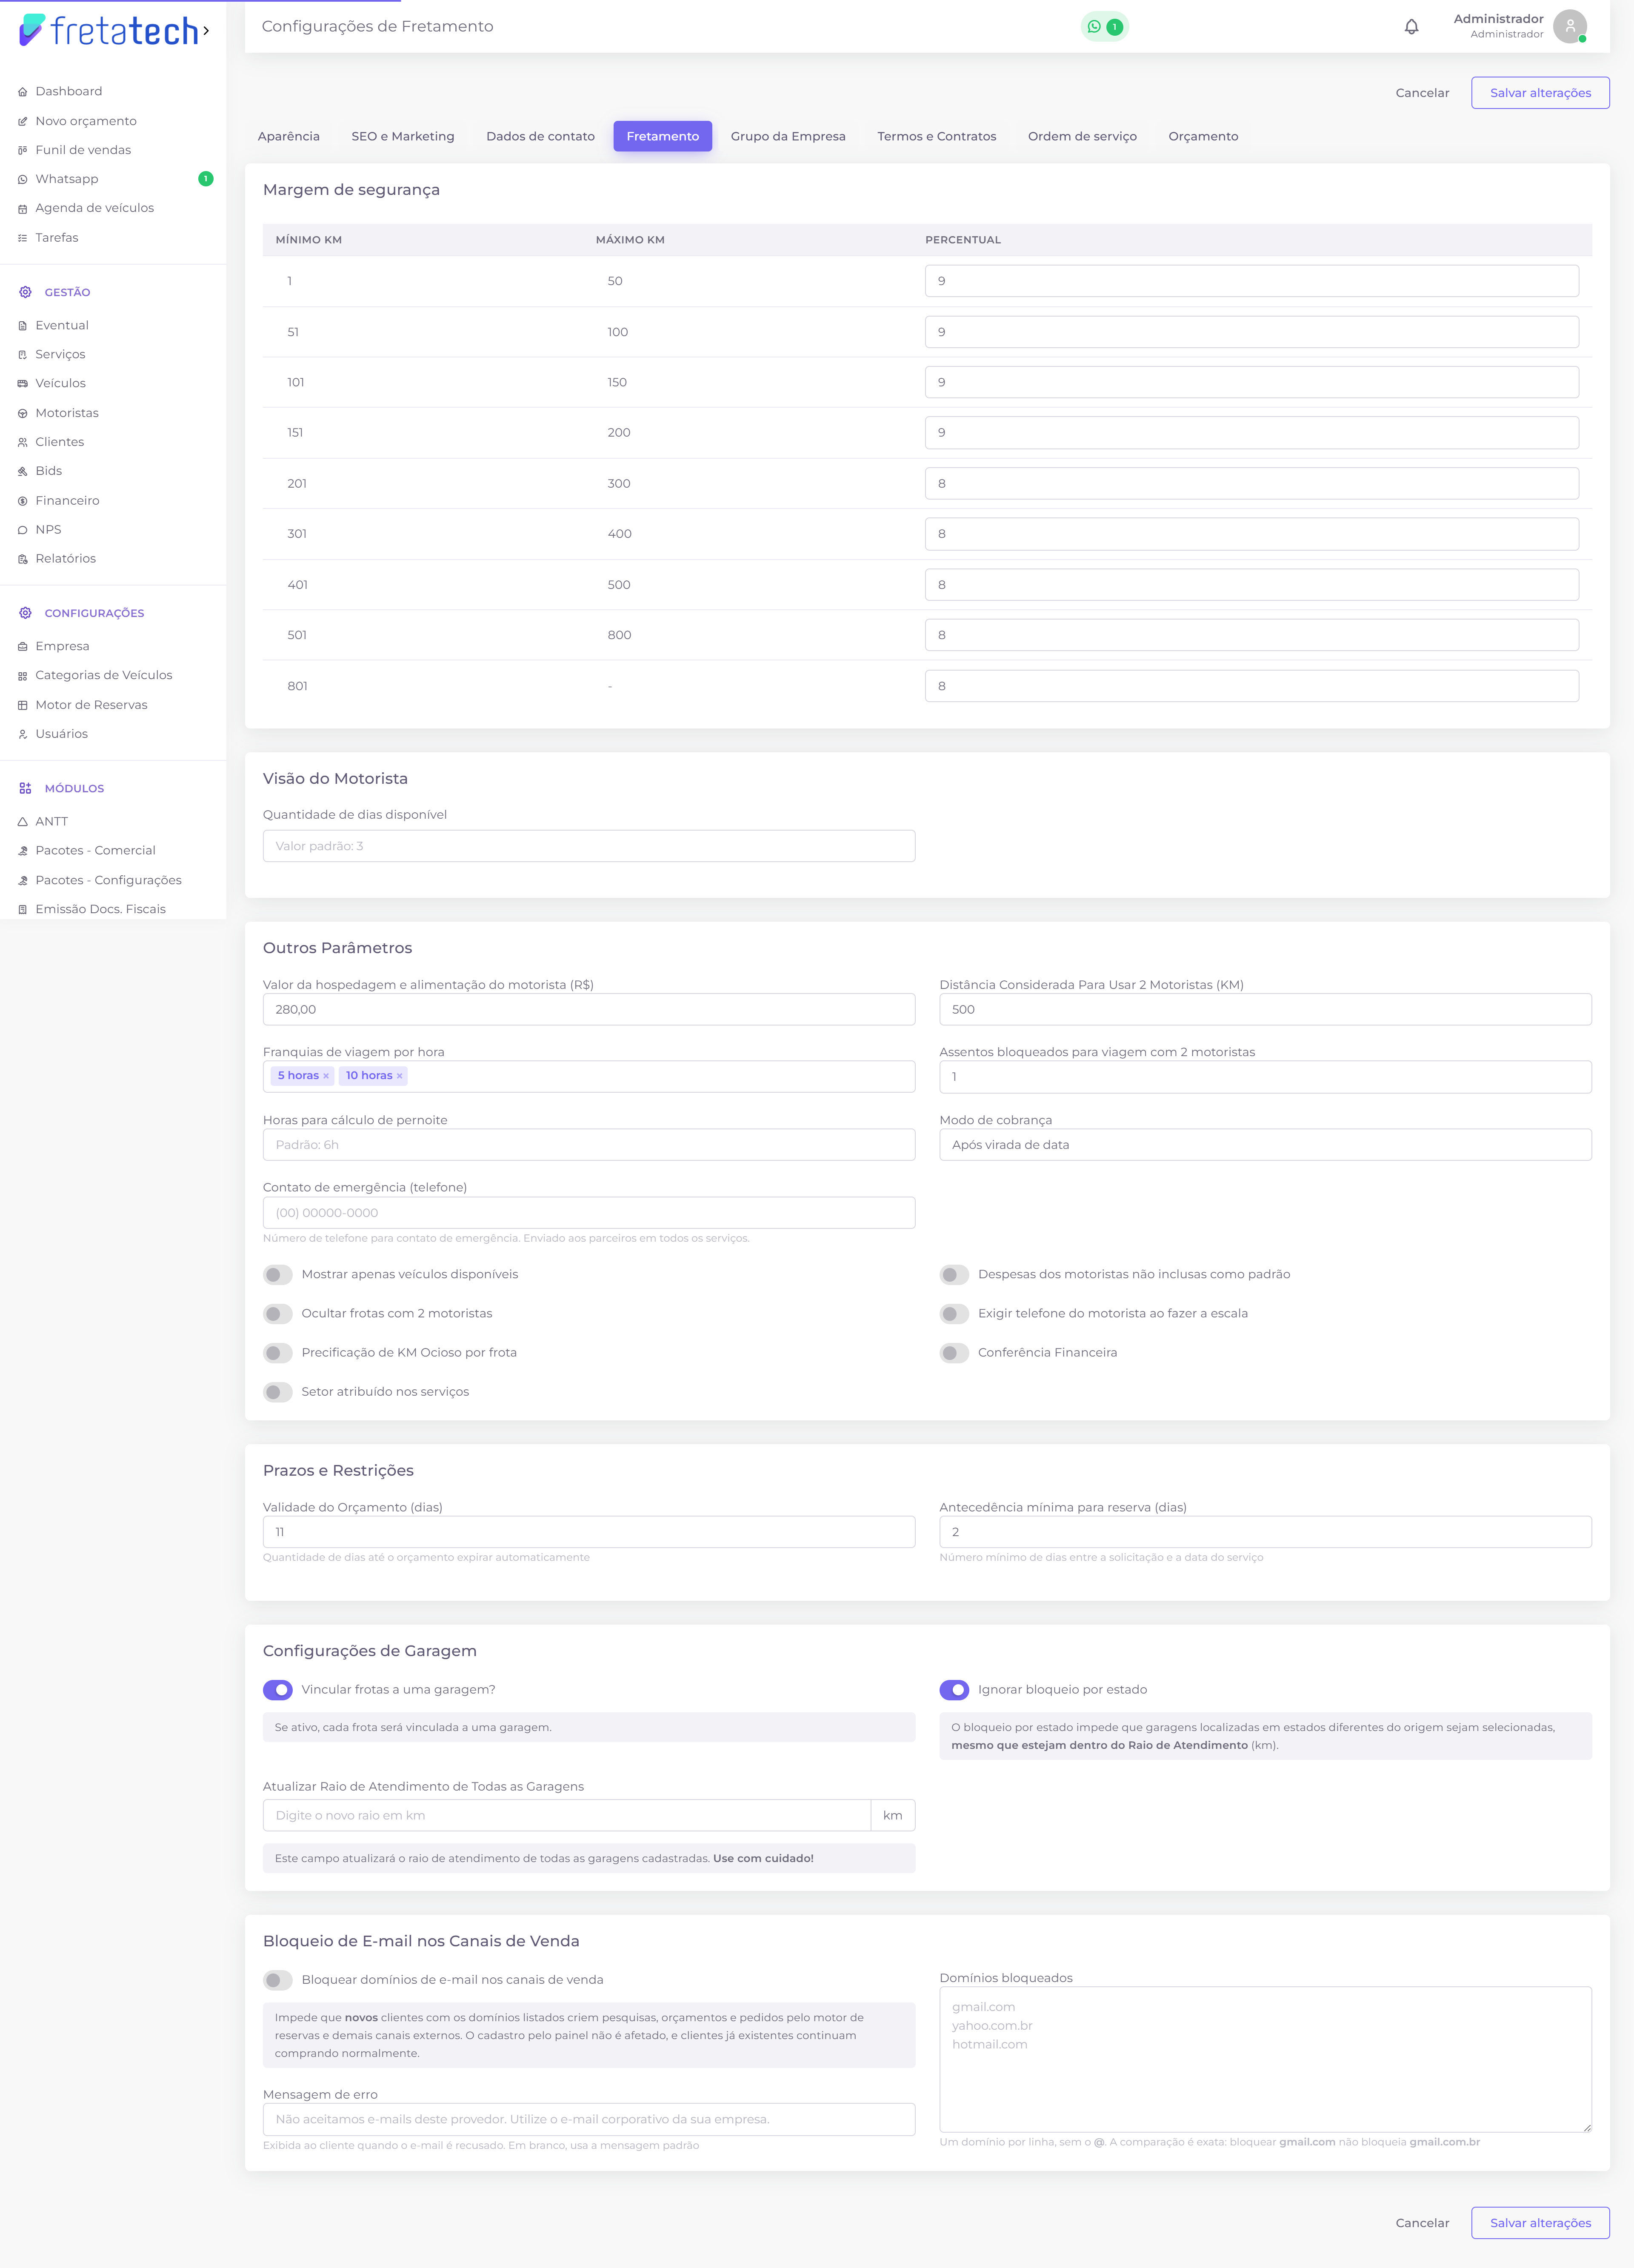Click the Validade do Orçamento field

589,1532
